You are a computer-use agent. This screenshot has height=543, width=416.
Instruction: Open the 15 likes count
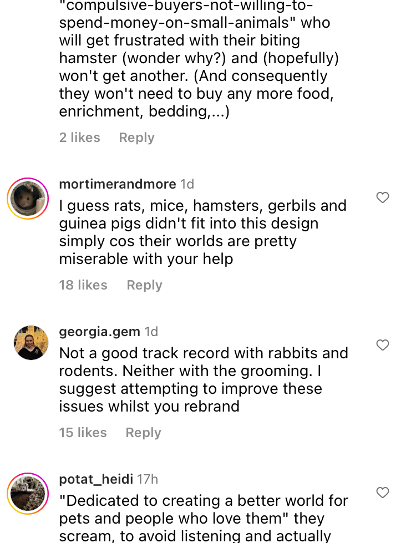point(83,433)
